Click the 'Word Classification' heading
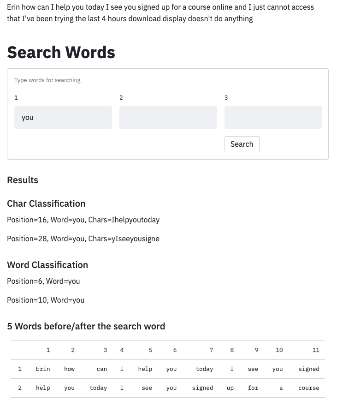This screenshot has width=337, height=406. [x=47, y=265]
